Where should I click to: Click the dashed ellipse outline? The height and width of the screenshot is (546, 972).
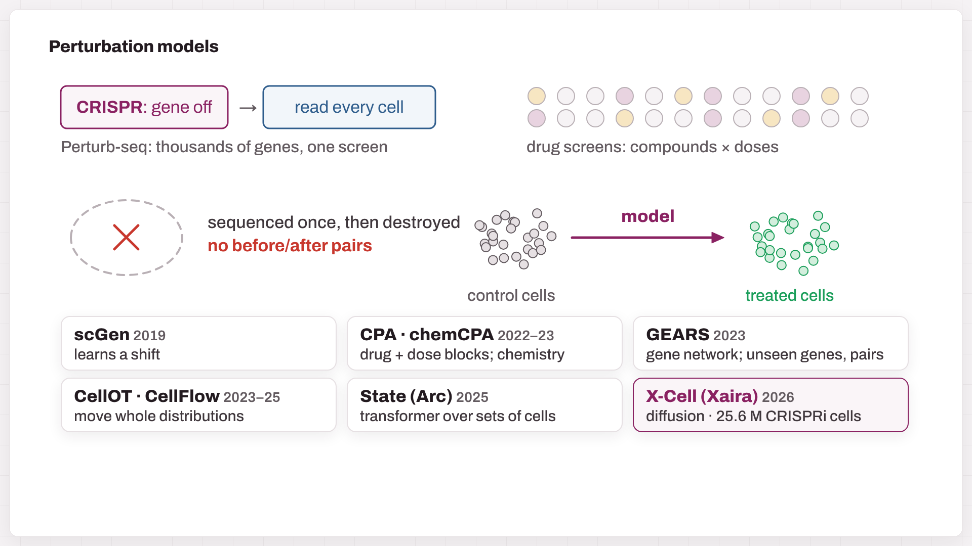click(x=127, y=238)
